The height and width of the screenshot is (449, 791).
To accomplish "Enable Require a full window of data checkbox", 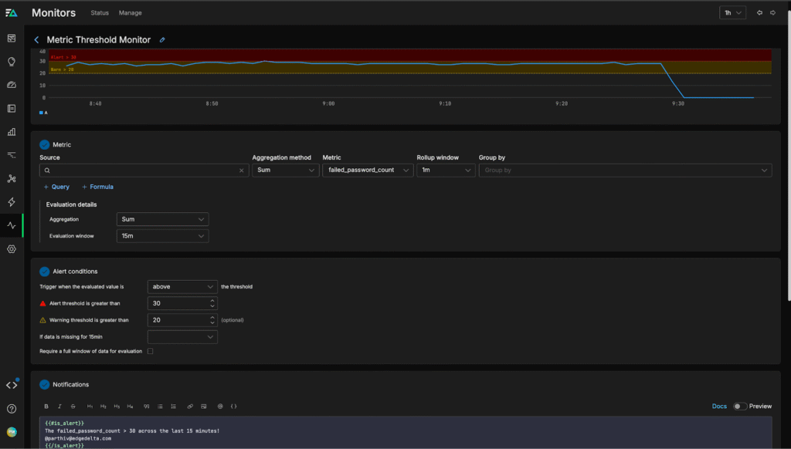I will [x=150, y=351].
